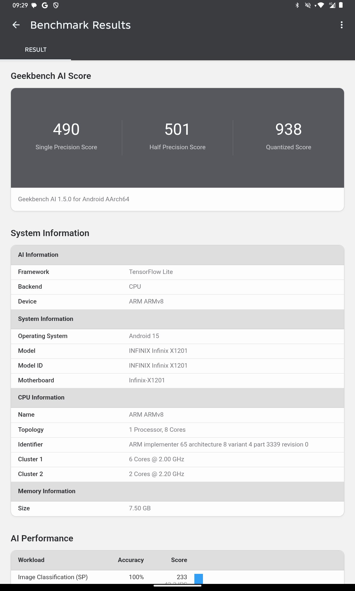This screenshot has width=355, height=591.
Task: Tap the Memory Size 7.50 GB row
Action: point(177,508)
